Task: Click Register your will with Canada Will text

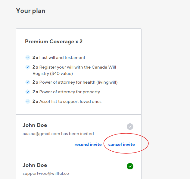Action: click(74, 70)
